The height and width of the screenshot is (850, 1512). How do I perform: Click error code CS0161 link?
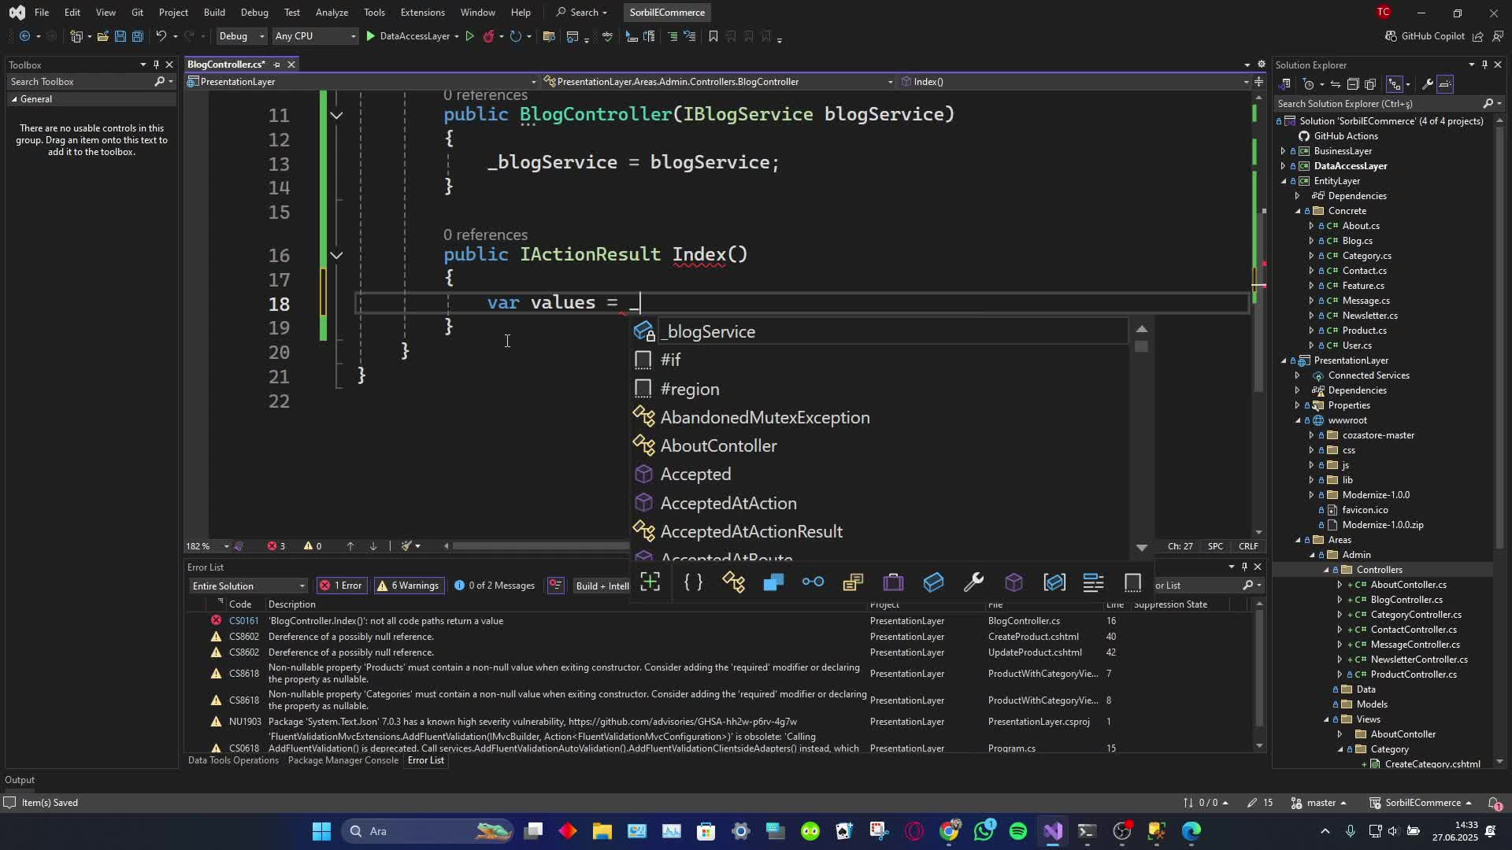(x=243, y=621)
